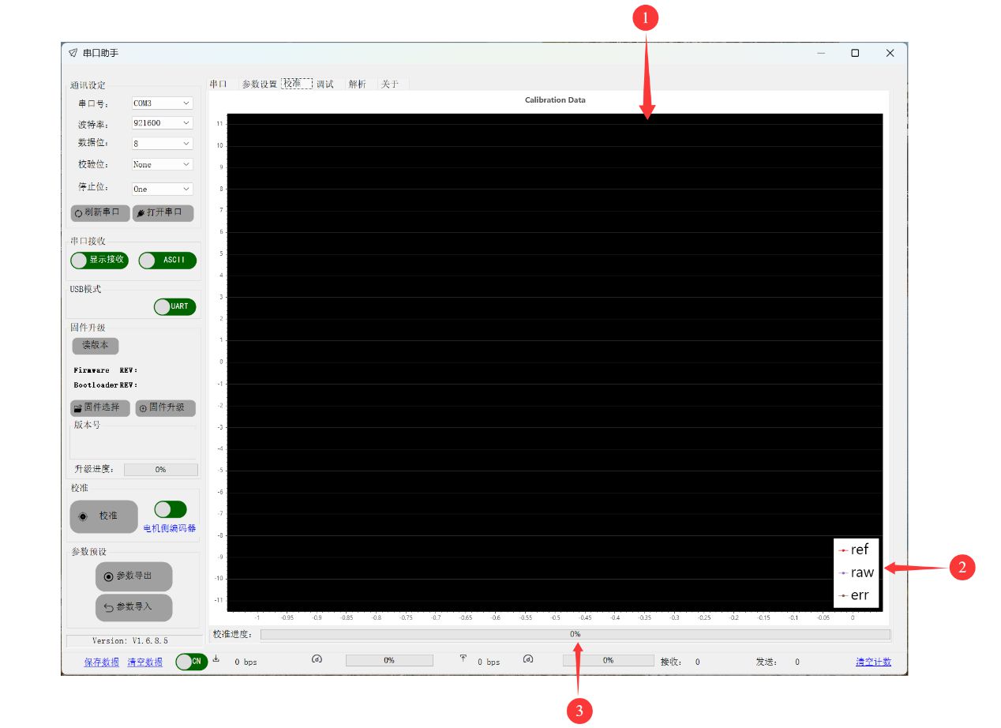Click the 刷新串口 refresh port button

pos(99,213)
